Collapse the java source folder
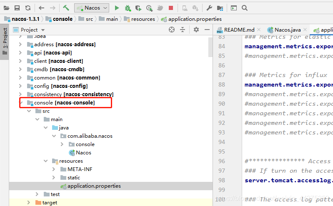Viewport: 333px width, 206px height. click(x=46, y=128)
